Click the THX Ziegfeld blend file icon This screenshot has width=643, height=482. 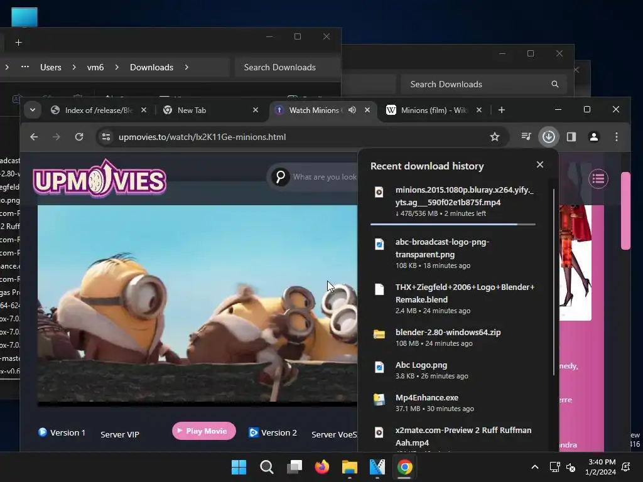379,289
